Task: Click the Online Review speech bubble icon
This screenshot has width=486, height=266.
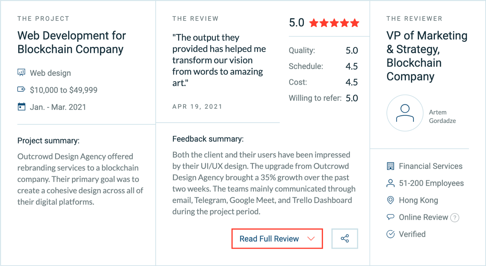Action: (x=391, y=217)
